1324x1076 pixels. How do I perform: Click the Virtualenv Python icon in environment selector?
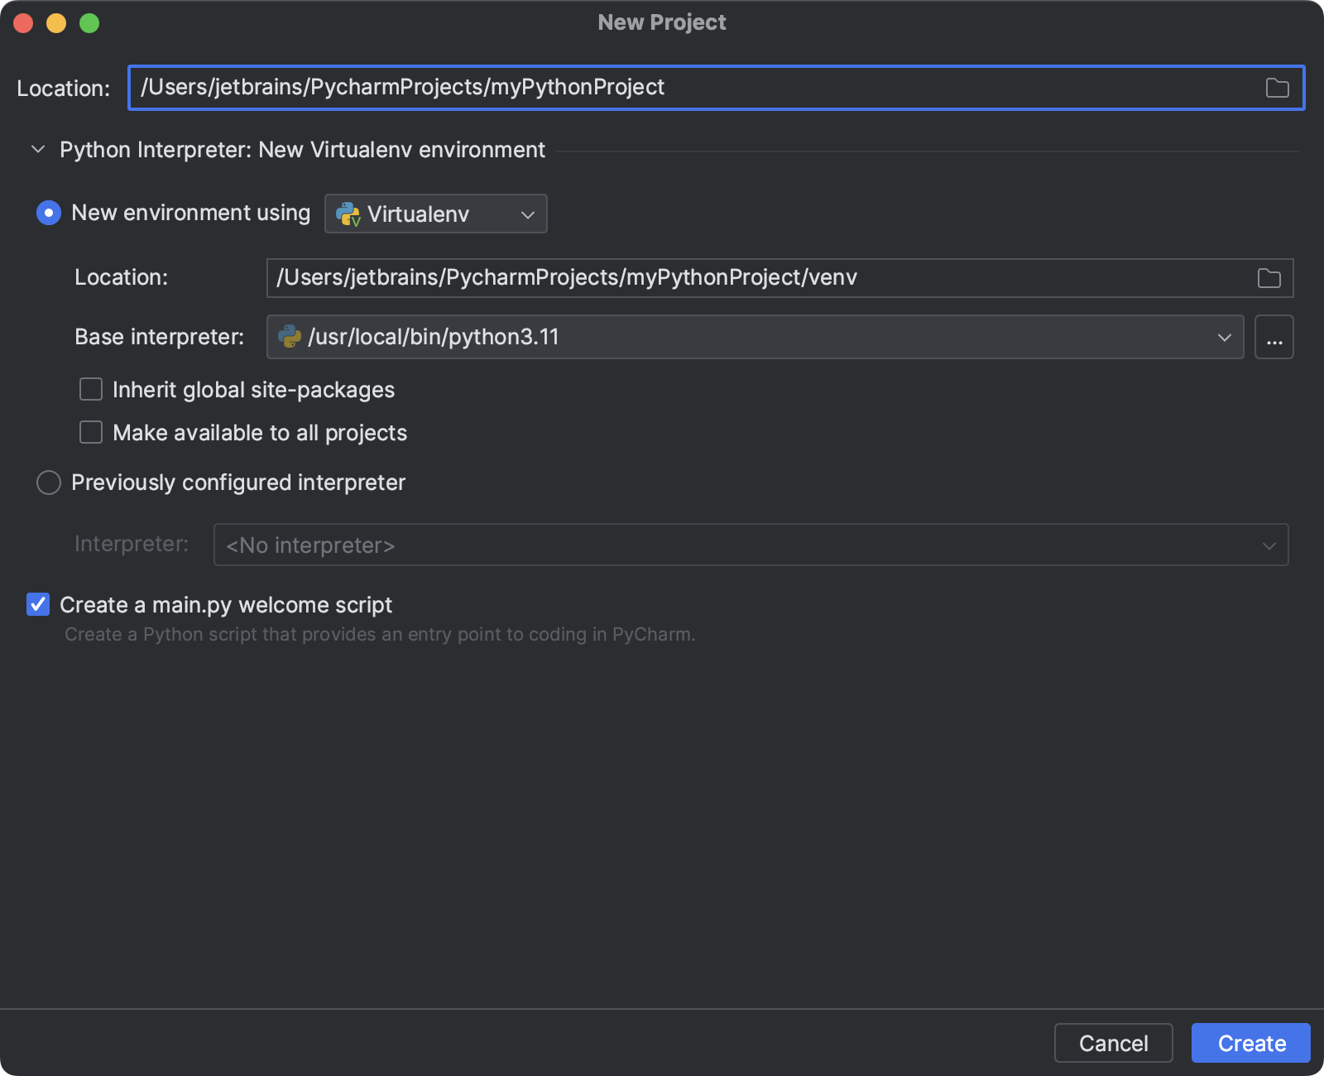[348, 214]
